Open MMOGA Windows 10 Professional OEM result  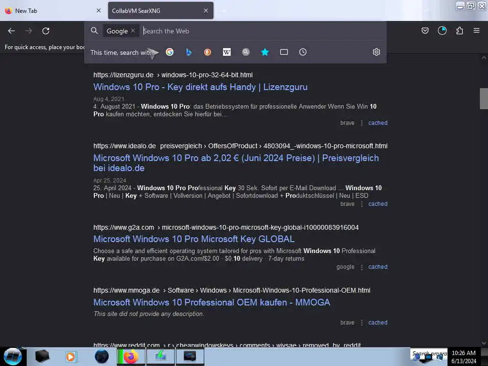pos(212,302)
